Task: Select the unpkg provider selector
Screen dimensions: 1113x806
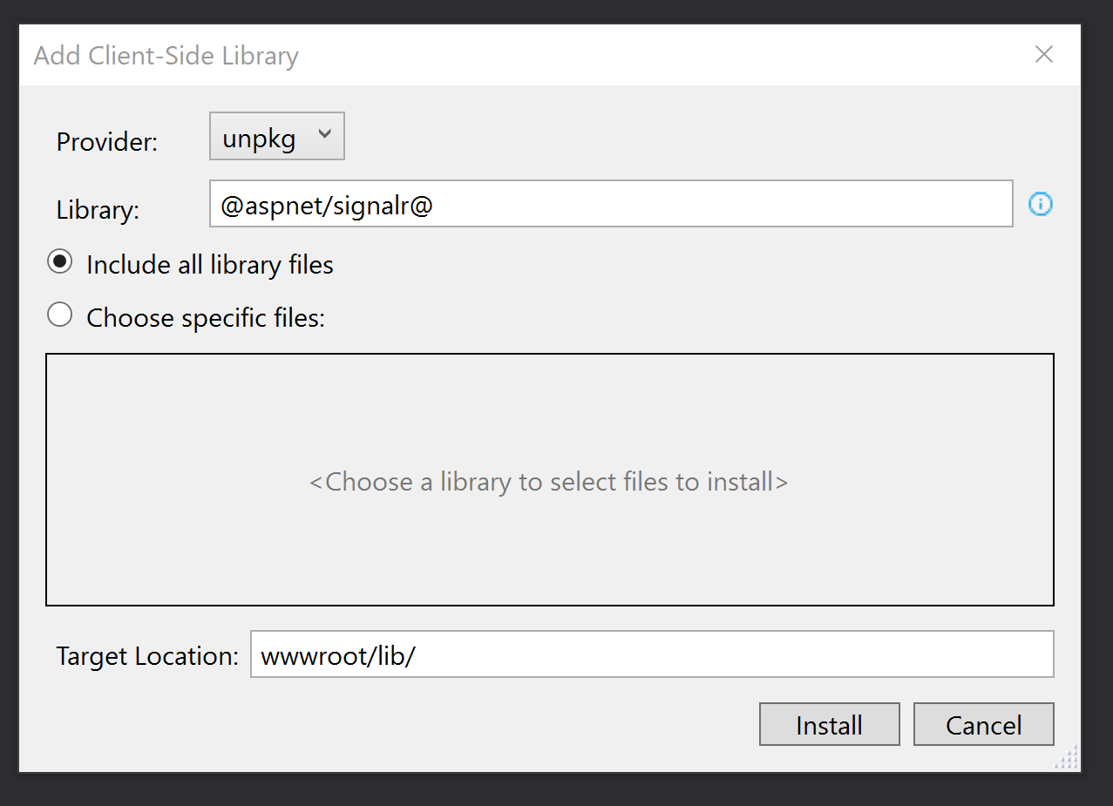Action: point(276,135)
